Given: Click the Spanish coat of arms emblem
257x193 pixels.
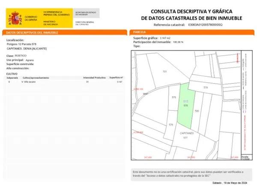Looking at the screenshot, I should (15, 18).
